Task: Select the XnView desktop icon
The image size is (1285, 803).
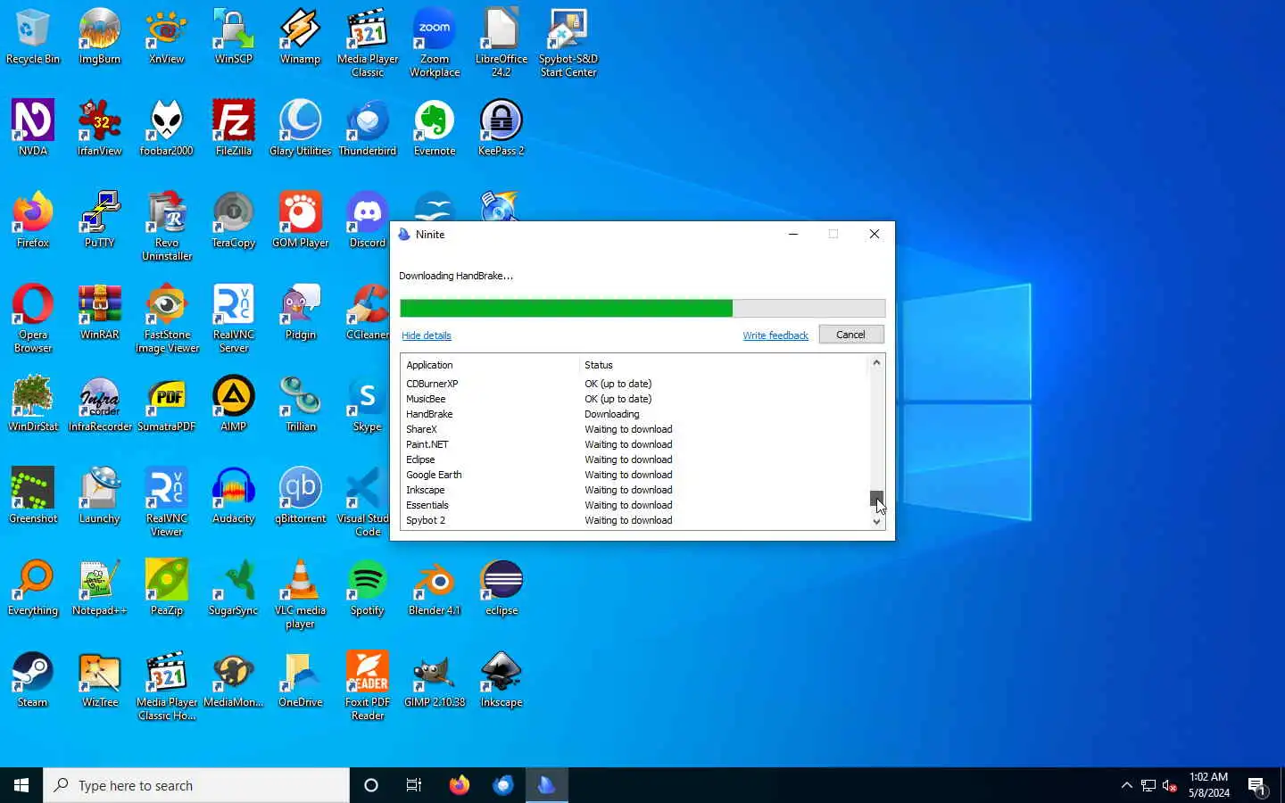Action: (x=167, y=37)
